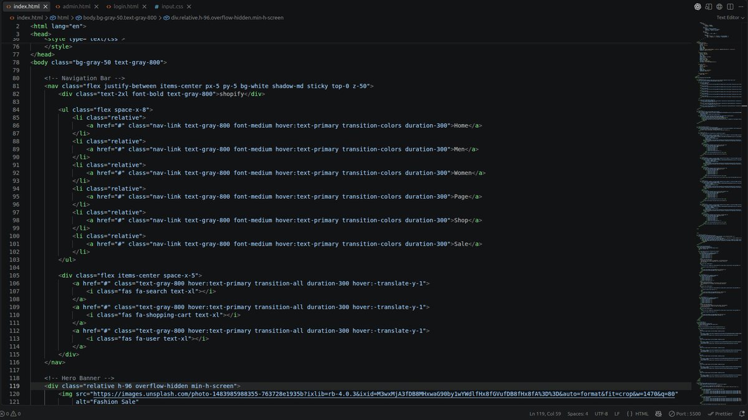
Task: Click Shop link text on line 98
Action: click(x=461, y=220)
